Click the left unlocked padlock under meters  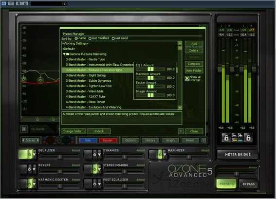pos(226,138)
